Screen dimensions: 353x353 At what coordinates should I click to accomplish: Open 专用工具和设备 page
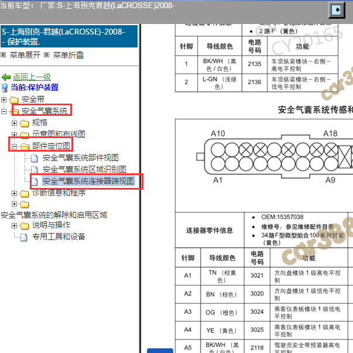click(x=59, y=237)
